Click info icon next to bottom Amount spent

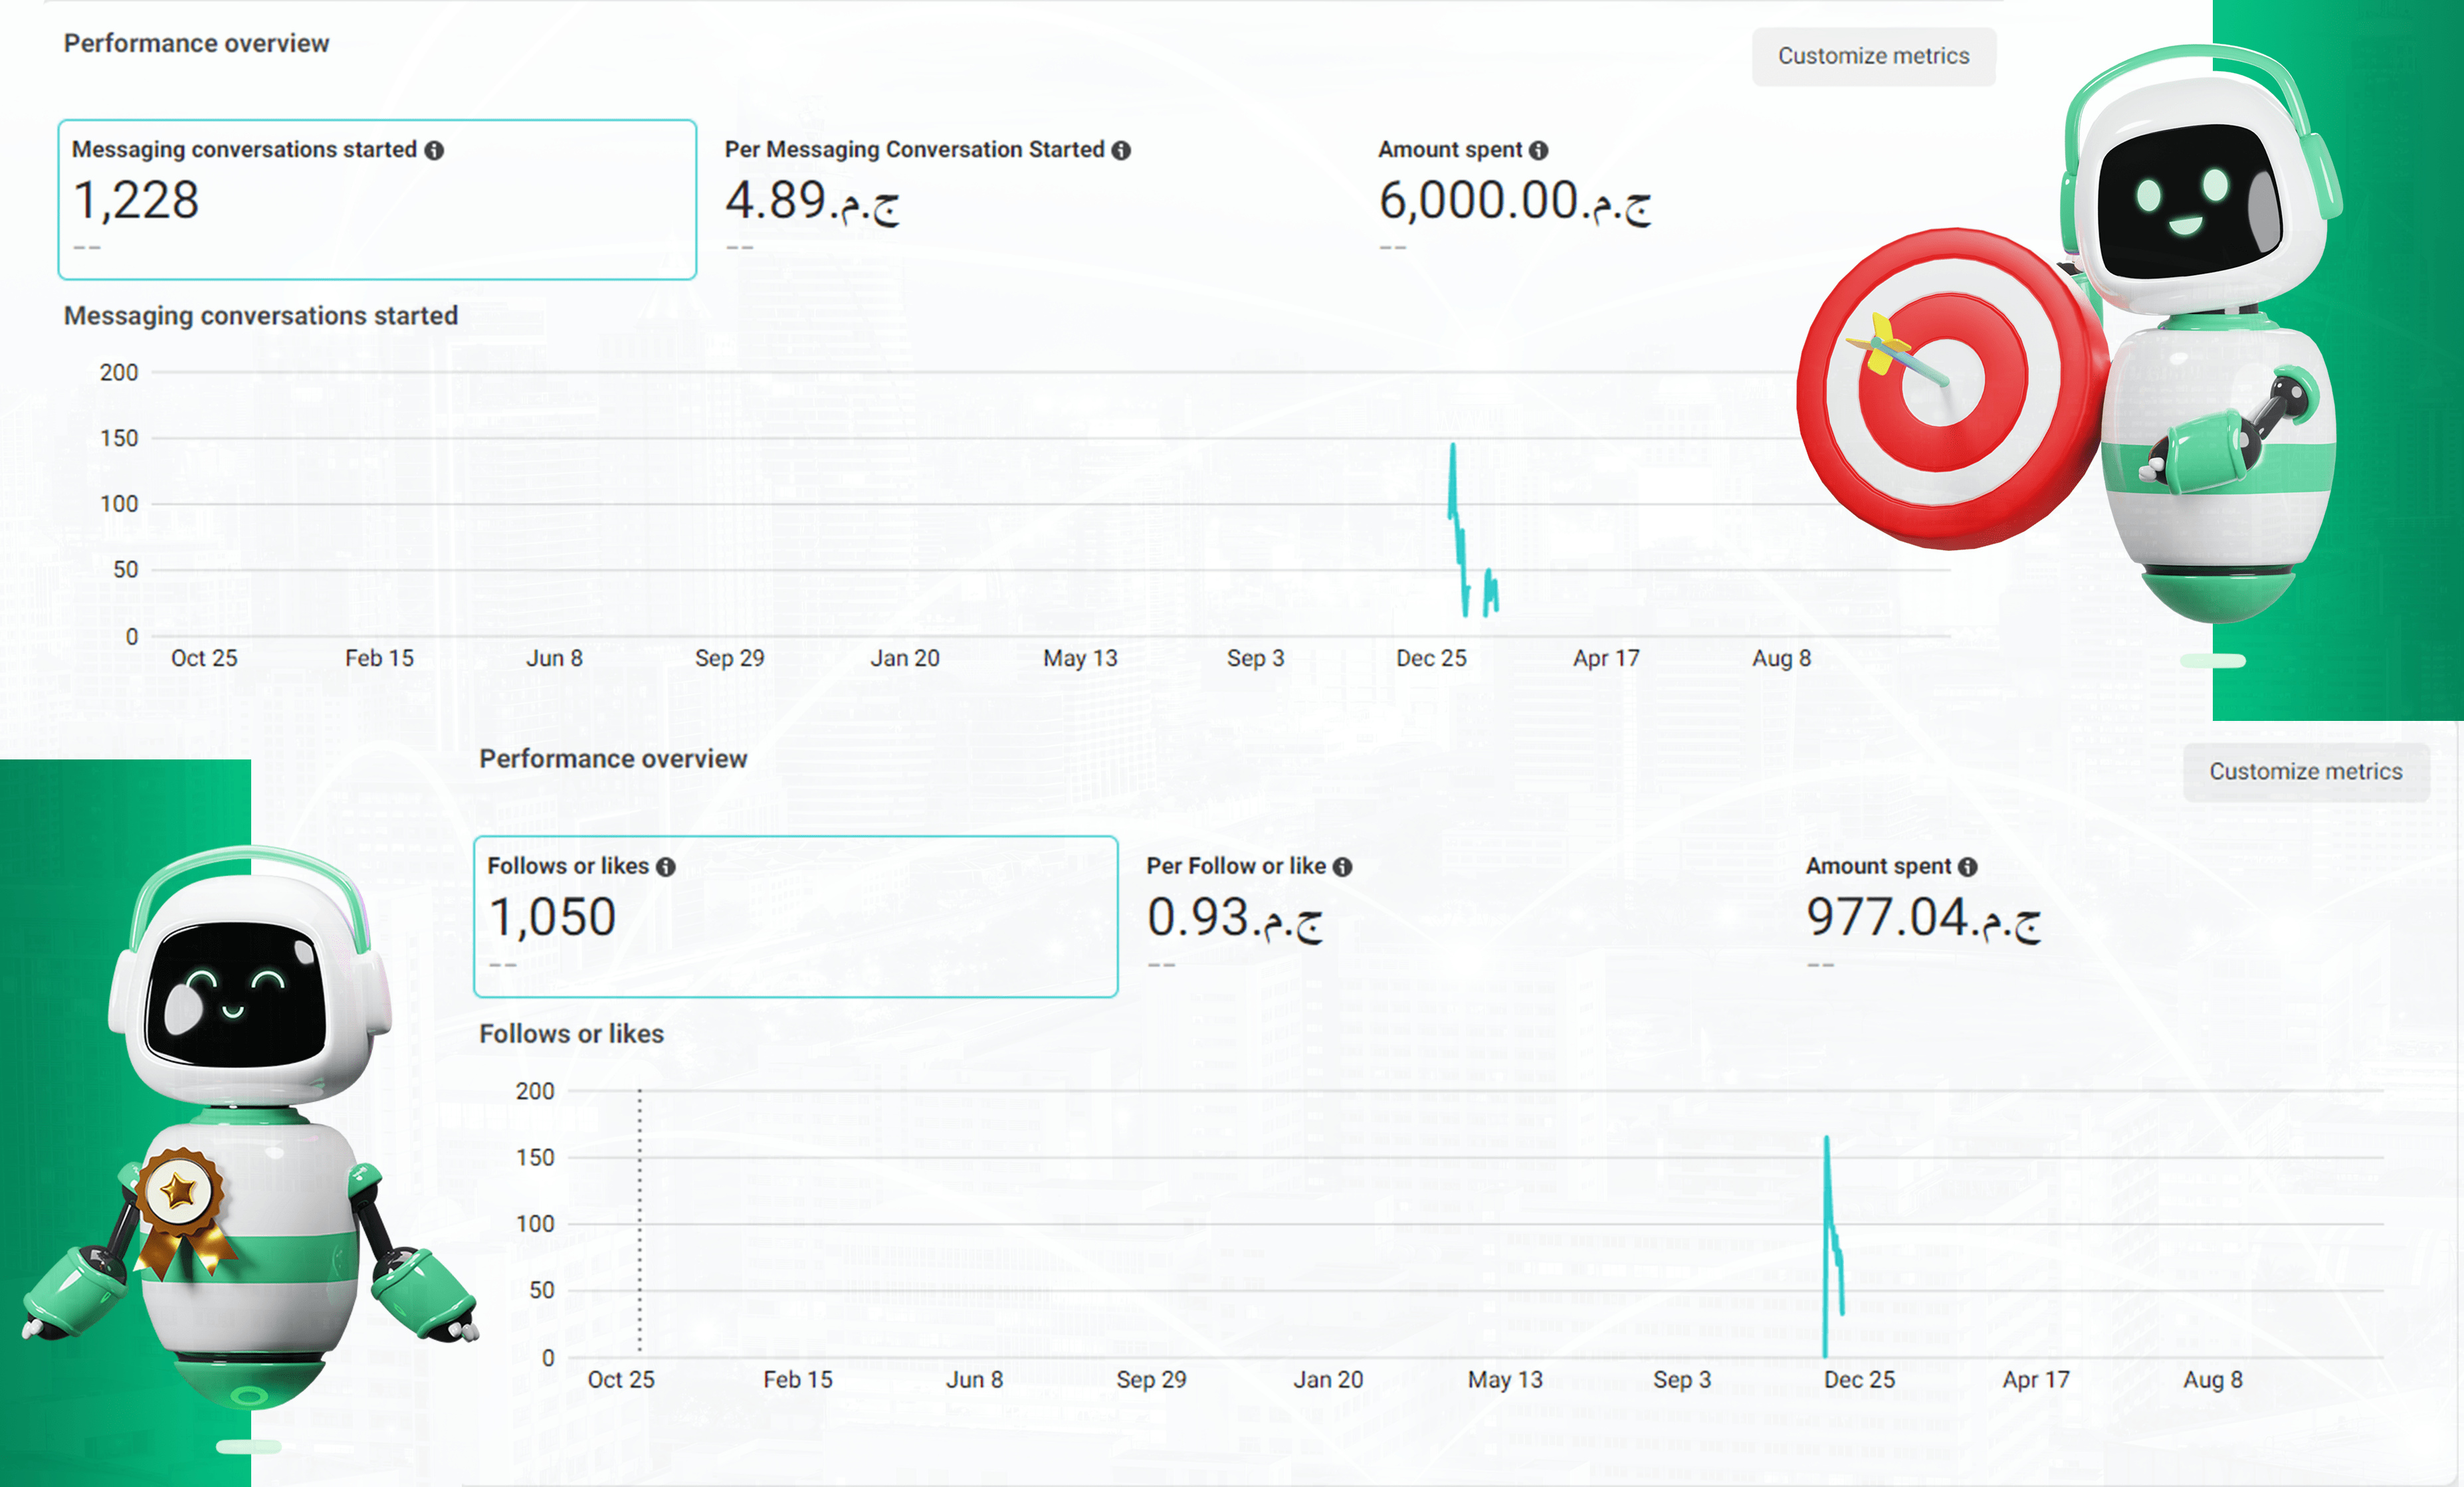pyautogui.click(x=1967, y=867)
